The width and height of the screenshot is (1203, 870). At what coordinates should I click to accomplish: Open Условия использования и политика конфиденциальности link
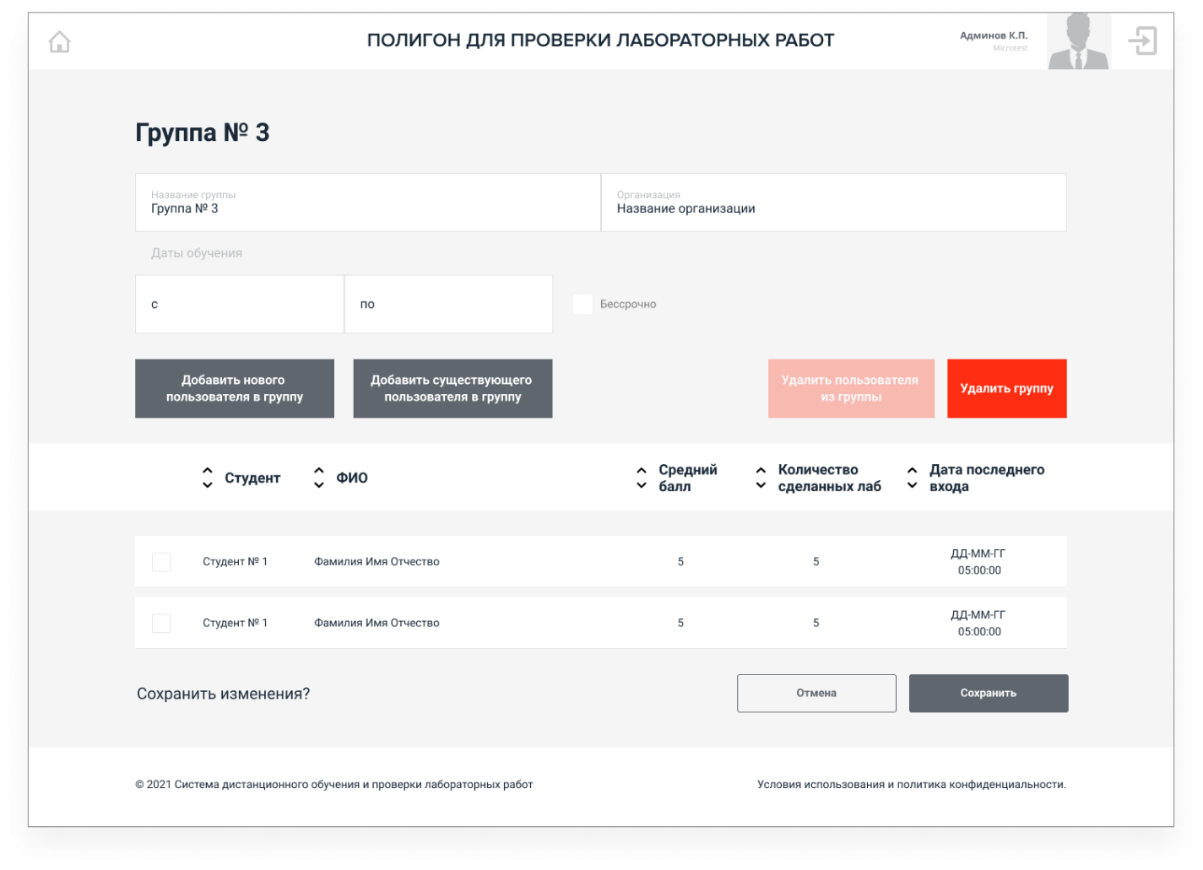tap(911, 785)
